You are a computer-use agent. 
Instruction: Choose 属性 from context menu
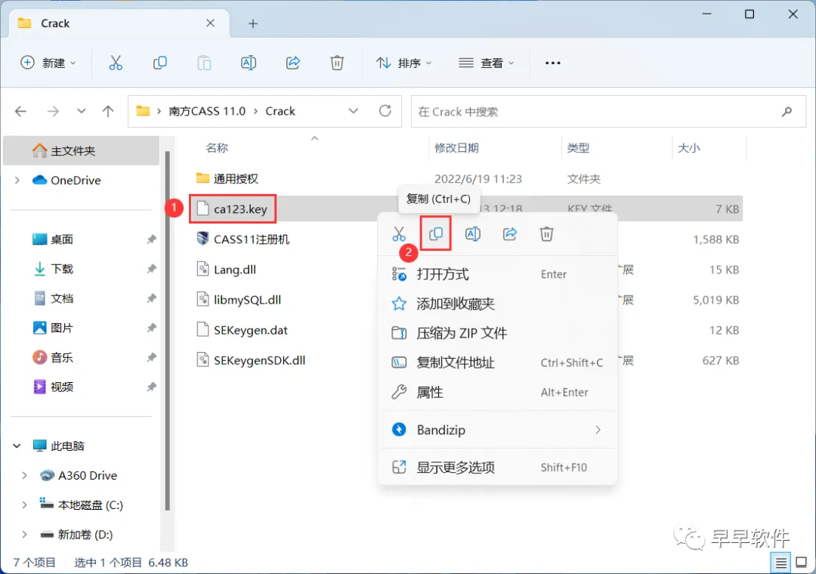[x=497, y=393]
